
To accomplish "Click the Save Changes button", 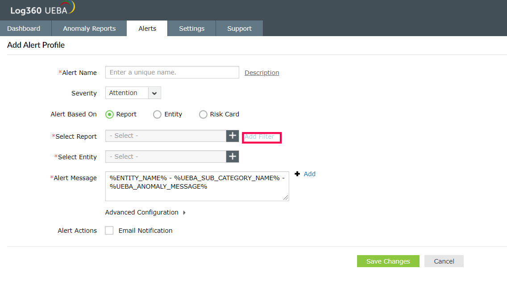I will pos(388,261).
